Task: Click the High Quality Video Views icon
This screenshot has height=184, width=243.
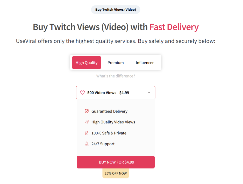Action: [87, 122]
